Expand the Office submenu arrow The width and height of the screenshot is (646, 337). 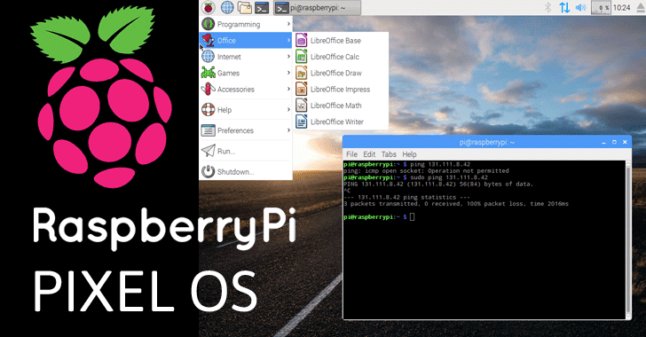[288, 41]
